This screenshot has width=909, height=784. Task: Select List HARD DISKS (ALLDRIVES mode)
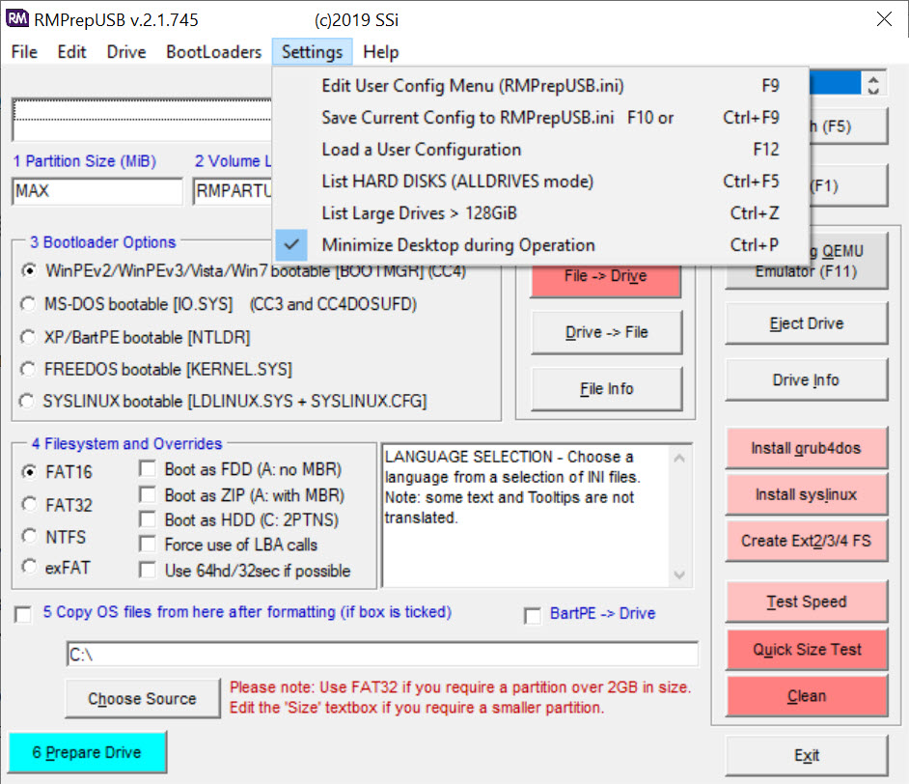tap(540, 182)
